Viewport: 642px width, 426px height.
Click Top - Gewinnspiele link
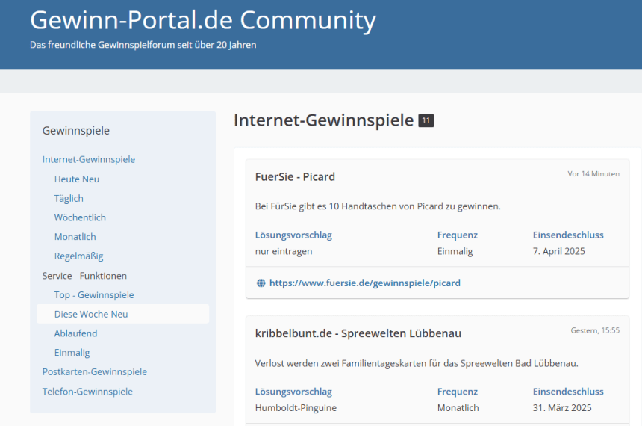94,295
